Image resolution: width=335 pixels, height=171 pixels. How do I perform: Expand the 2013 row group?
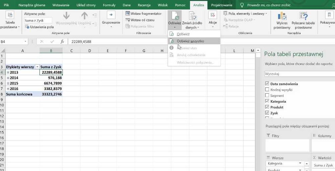[8, 72]
